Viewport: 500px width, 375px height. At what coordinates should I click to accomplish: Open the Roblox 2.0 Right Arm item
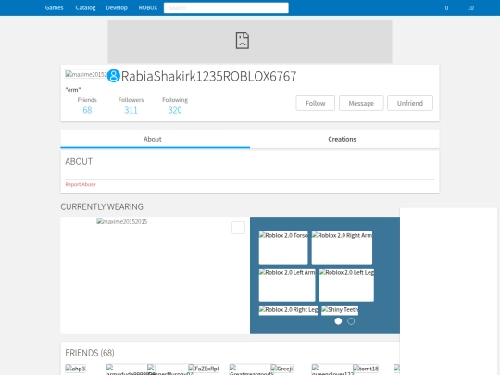tap(342, 248)
